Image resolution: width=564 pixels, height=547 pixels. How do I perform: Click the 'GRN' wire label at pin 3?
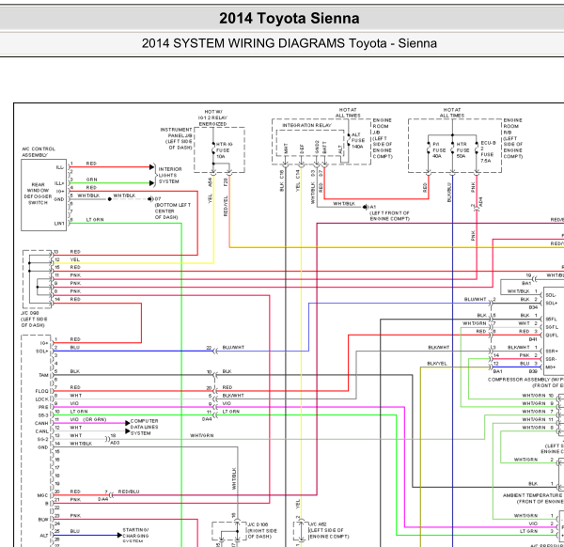(x=91, y=180)
